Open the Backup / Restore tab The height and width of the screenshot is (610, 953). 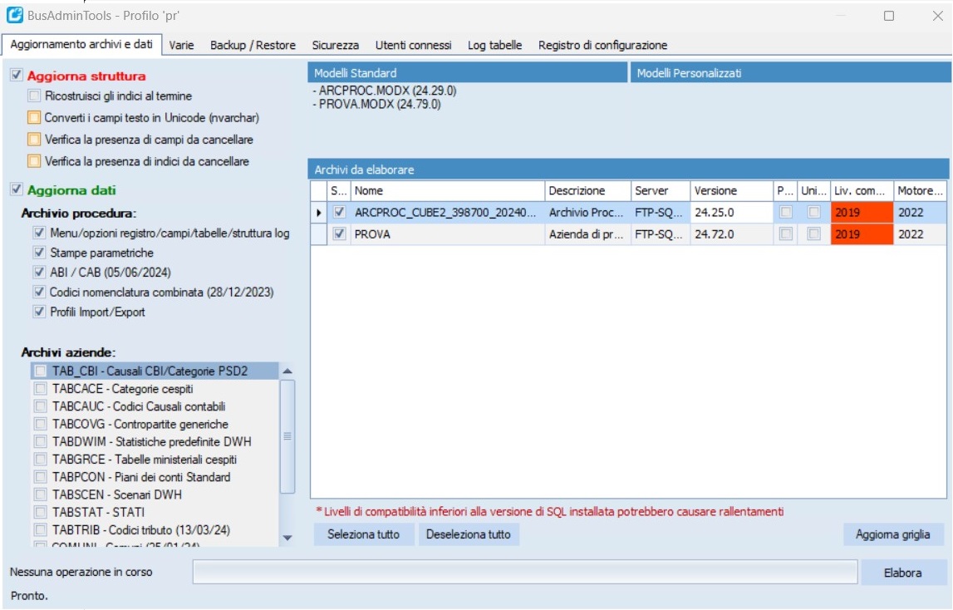pyautogui.click(x=253, y=46)
